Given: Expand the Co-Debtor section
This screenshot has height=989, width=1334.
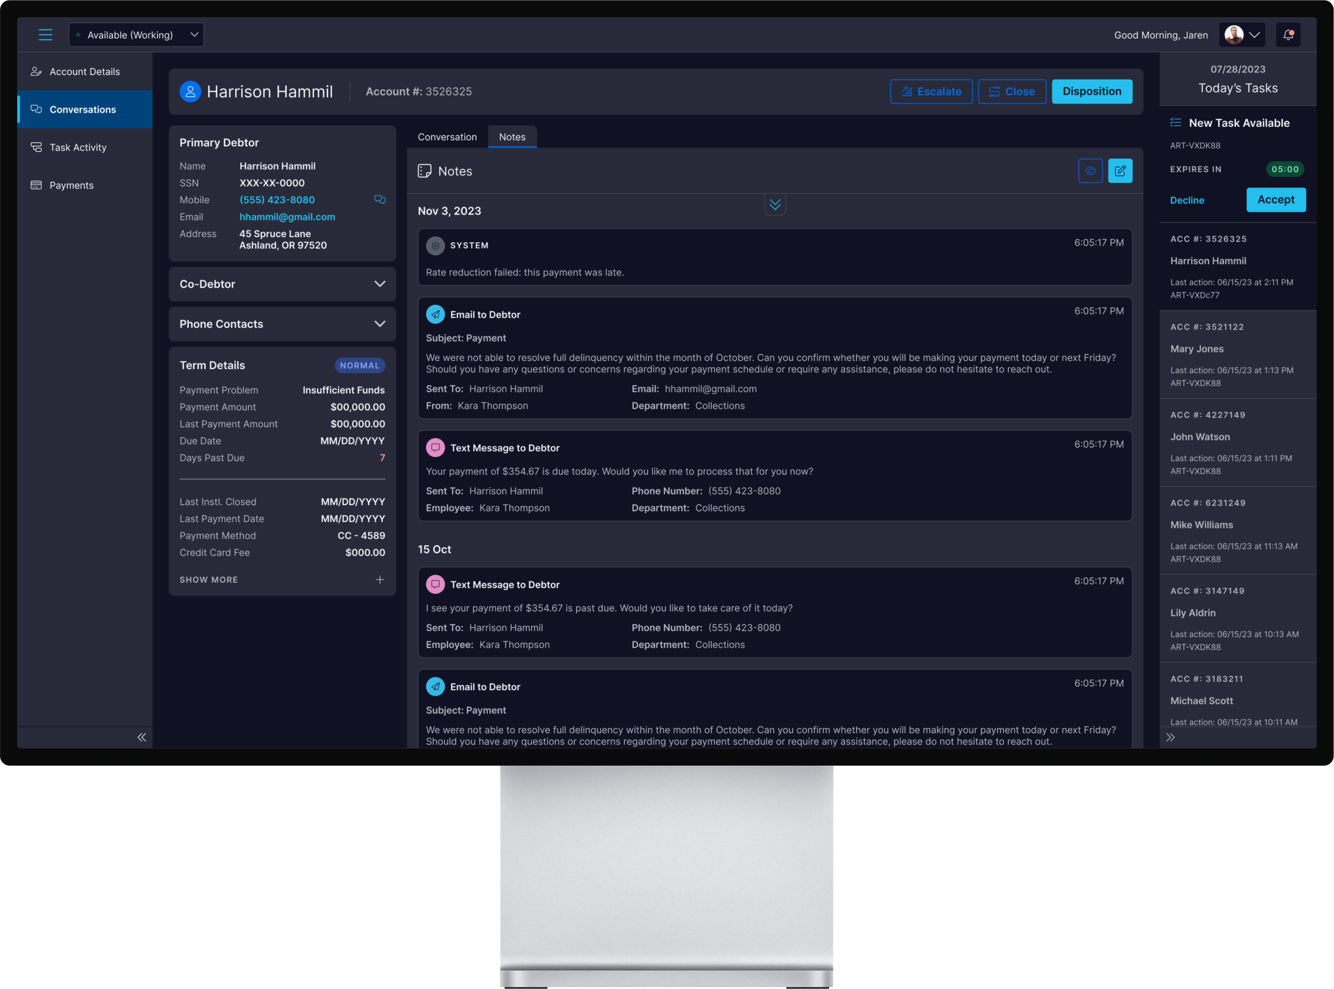Looking at the screenshot, I should click(282, 284).
